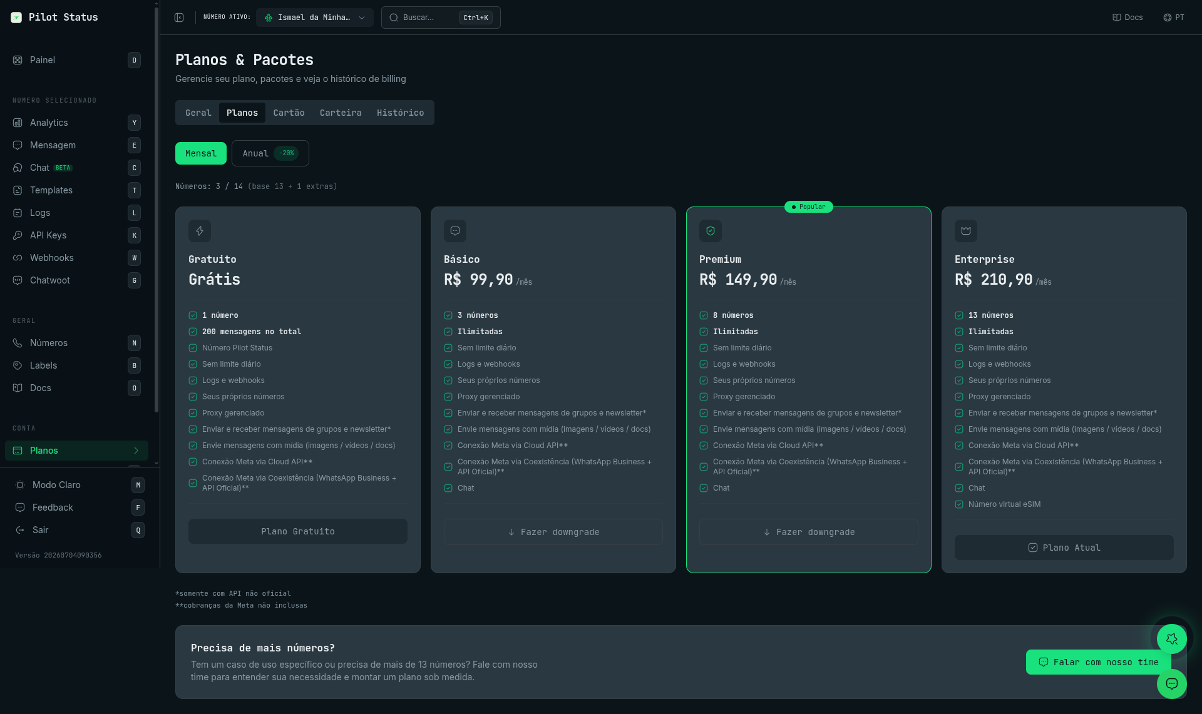Click the Premium plan shield icon
The height and width of the screenshot is (714, 1202).
pos(711,231)
